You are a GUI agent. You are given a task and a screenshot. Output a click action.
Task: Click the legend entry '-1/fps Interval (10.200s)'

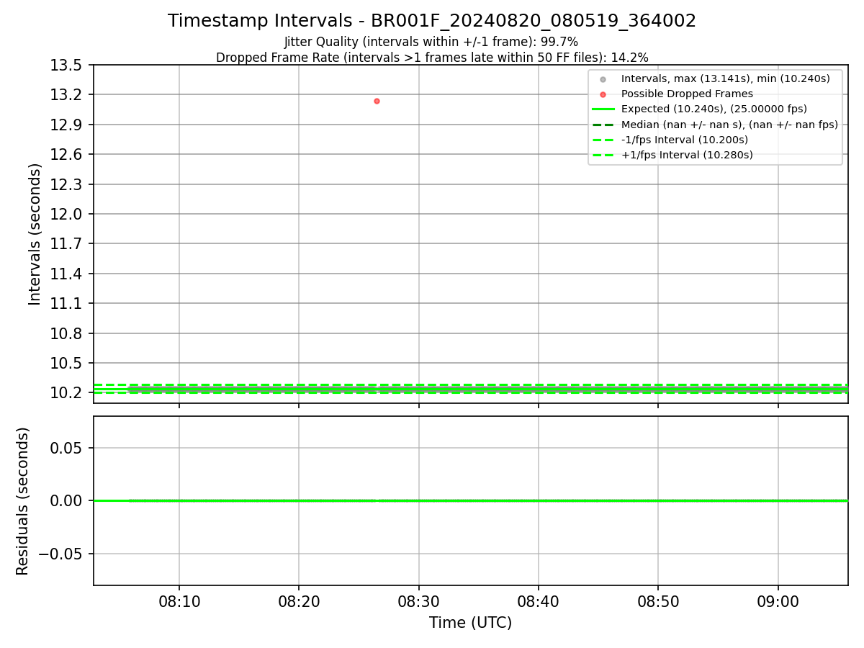[x=684, y=140]
